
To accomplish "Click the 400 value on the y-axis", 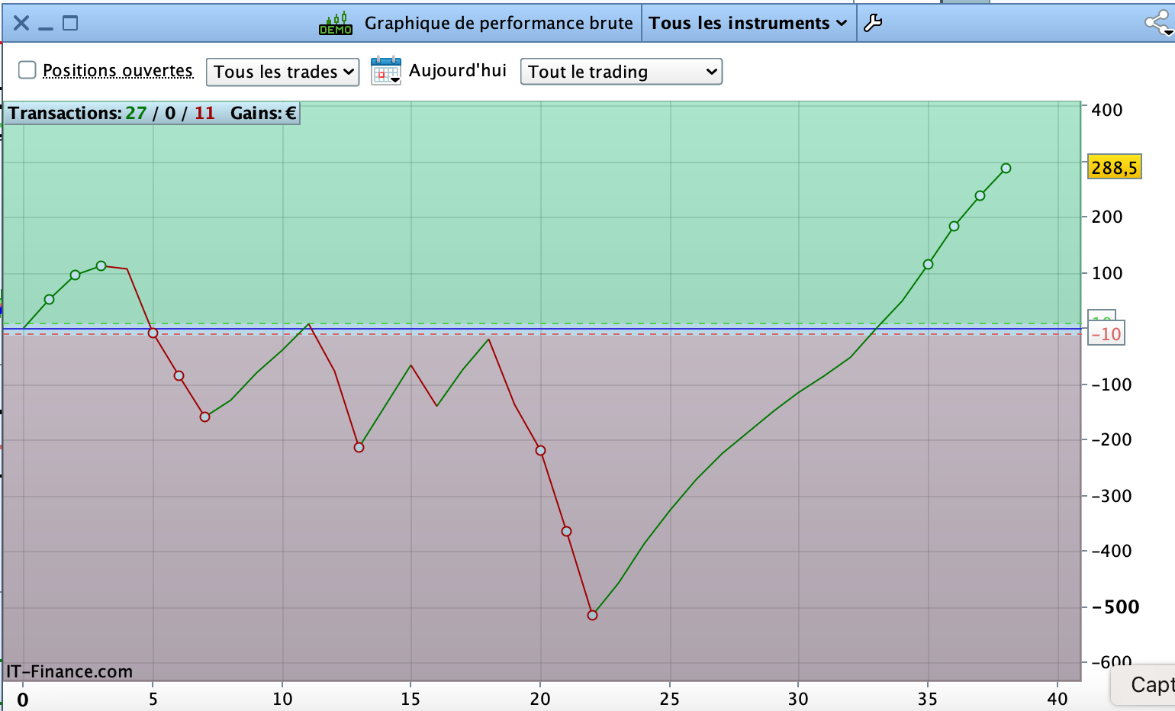I will pyautogui.click(x=1107, y=110).
